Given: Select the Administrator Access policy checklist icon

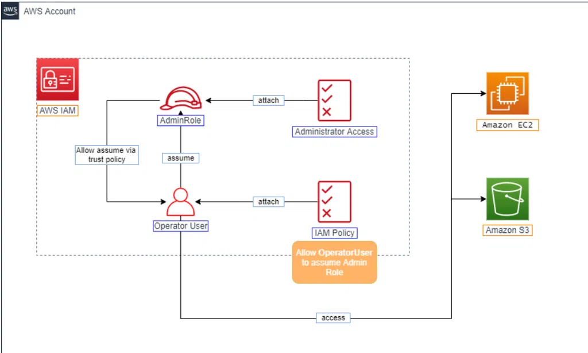Looking at the screenshot, I should [x=335, y=100].
